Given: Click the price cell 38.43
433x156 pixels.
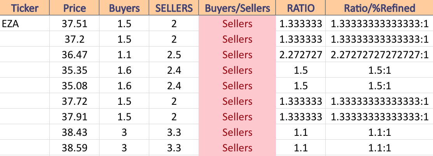Looking at the screenshot, I should pyautogui.click(x=74, y=132).
